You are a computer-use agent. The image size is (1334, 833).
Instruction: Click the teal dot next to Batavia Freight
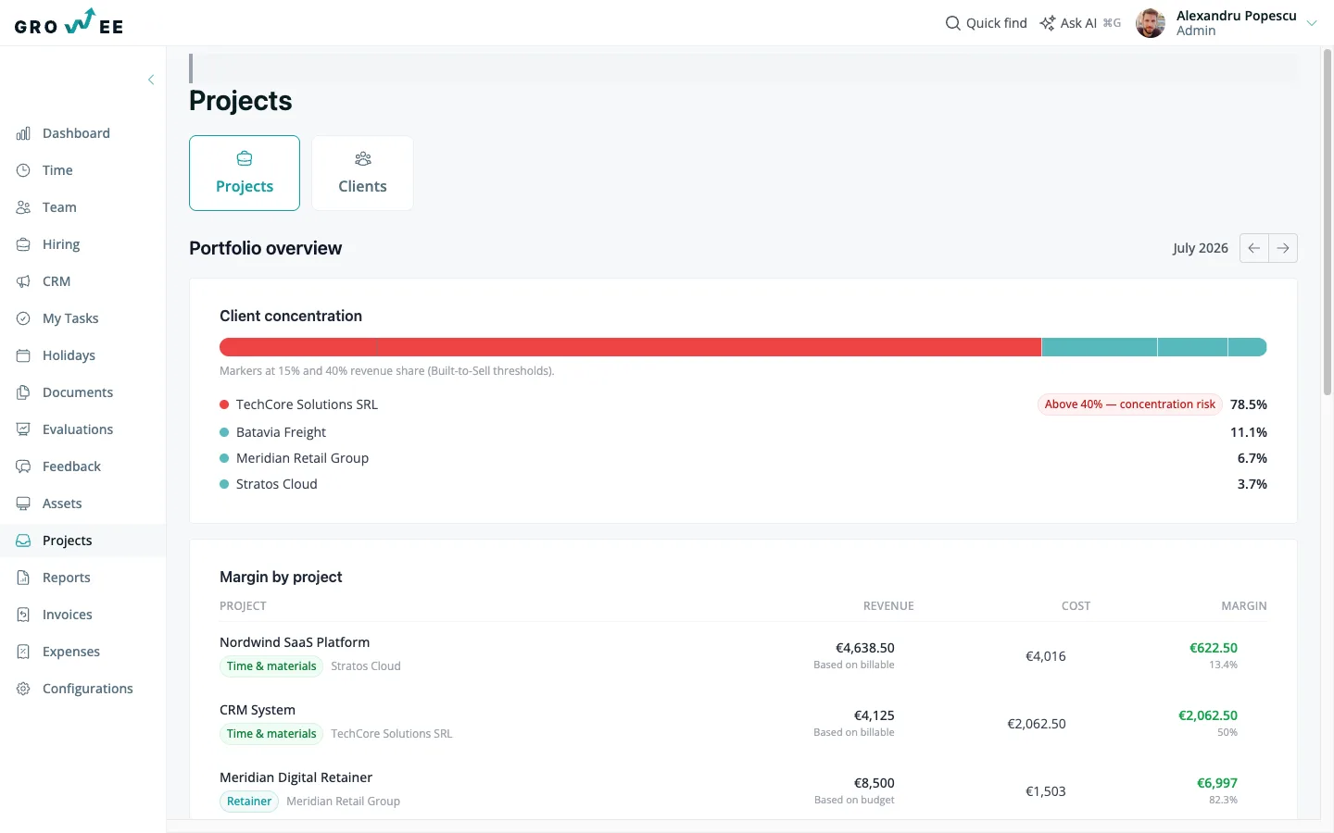coord(224,432)
